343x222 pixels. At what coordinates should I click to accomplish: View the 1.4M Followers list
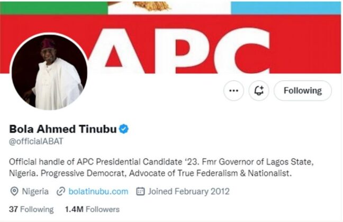[92, 209]
